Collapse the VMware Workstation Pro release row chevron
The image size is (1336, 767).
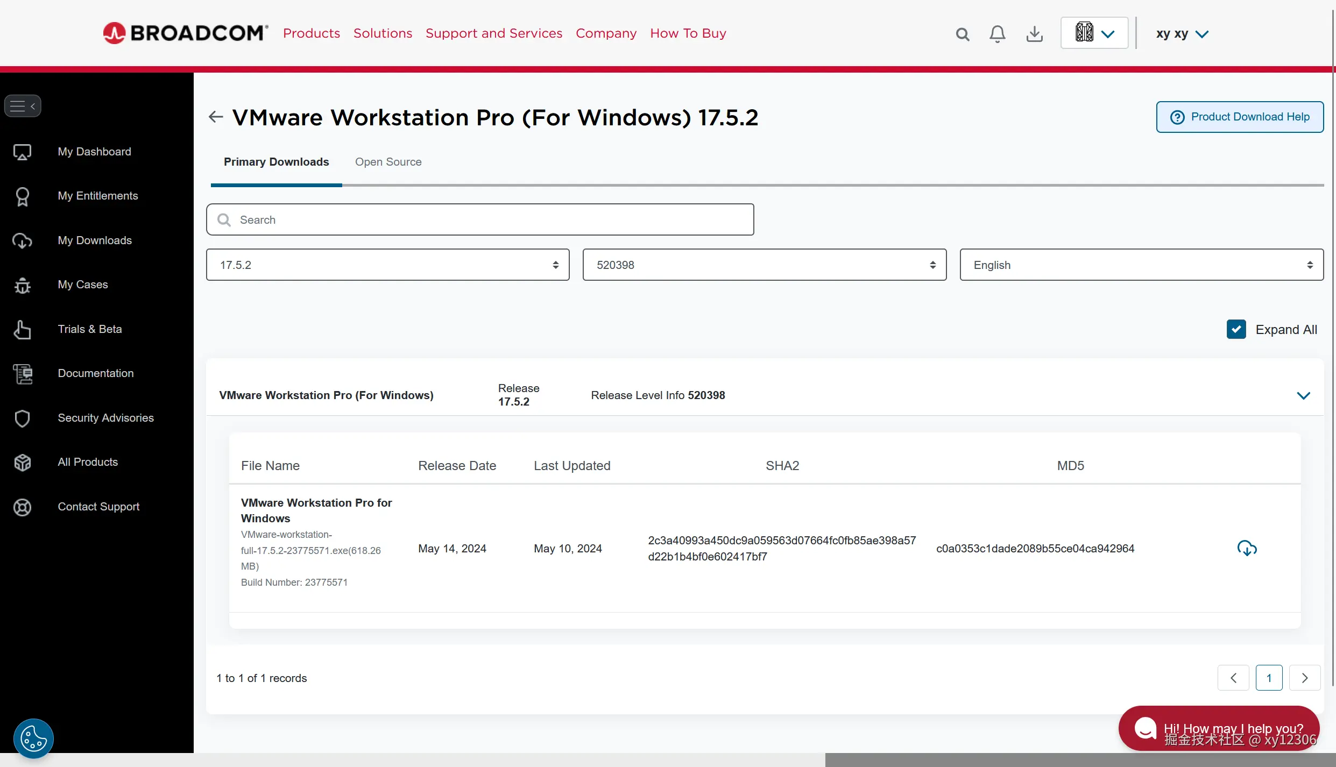1303,396
